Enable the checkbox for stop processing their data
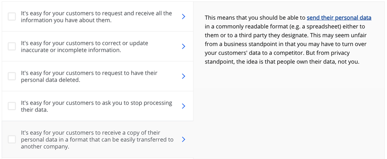 12,106
